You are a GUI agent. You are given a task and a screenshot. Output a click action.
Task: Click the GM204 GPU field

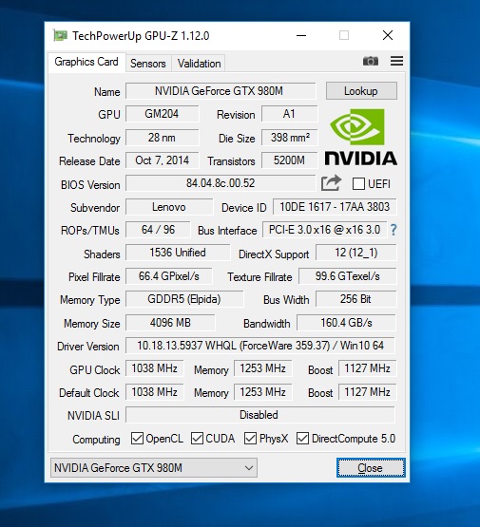(163, 114)
